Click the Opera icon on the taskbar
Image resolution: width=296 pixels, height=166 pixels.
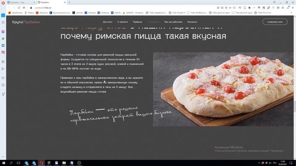(41, 163)
